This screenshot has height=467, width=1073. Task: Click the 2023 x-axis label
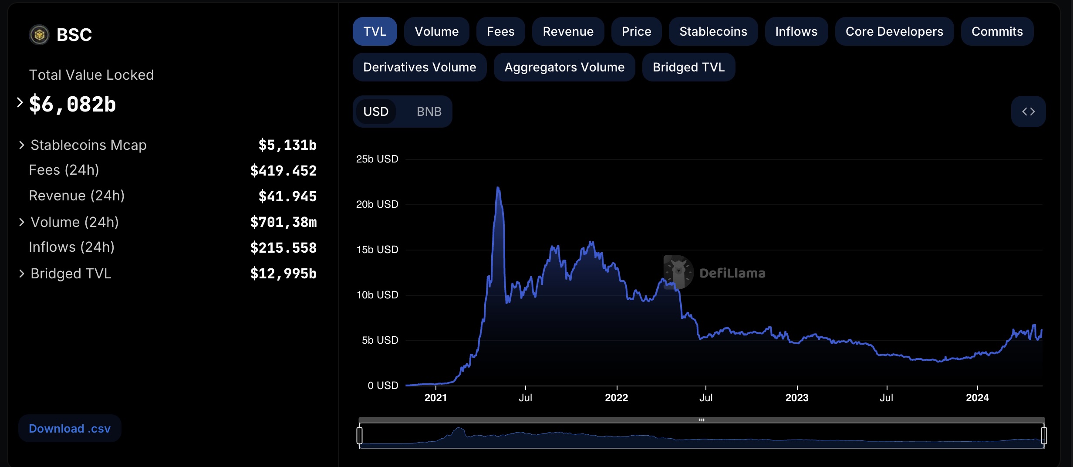click(797, 398)
